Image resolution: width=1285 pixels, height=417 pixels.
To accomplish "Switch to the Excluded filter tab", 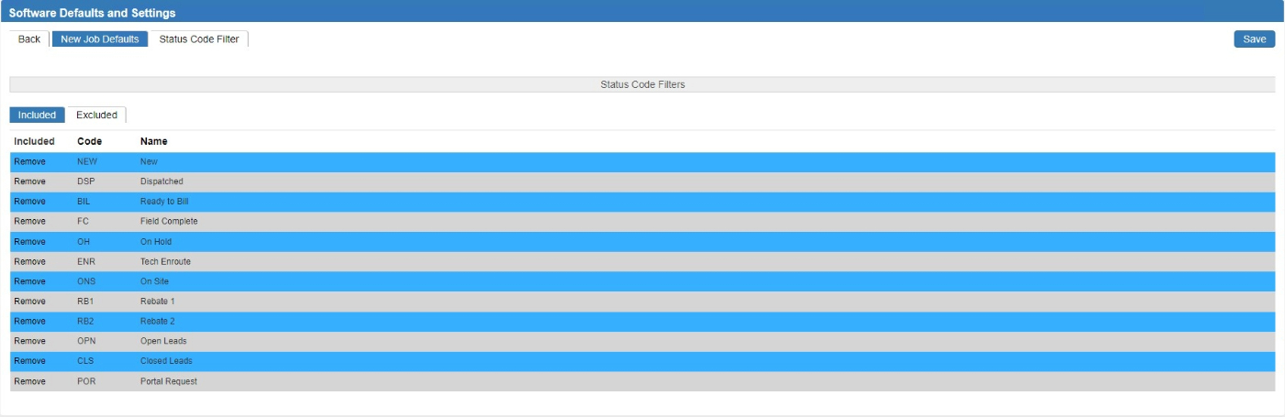I will (96, 115).
